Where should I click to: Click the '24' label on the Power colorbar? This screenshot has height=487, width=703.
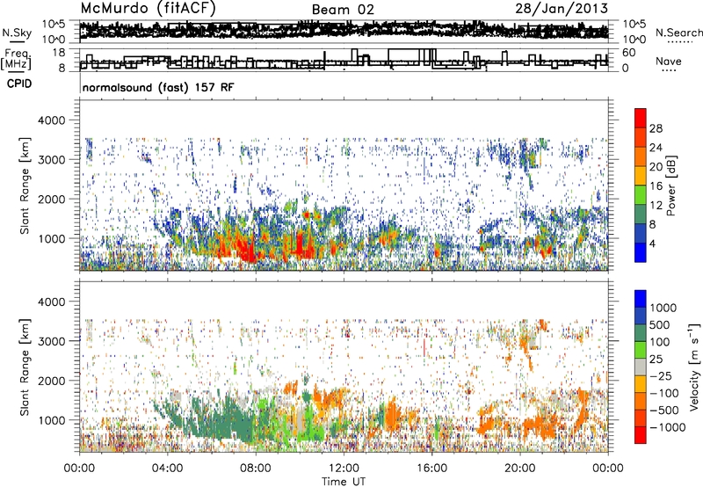[656, 148]
